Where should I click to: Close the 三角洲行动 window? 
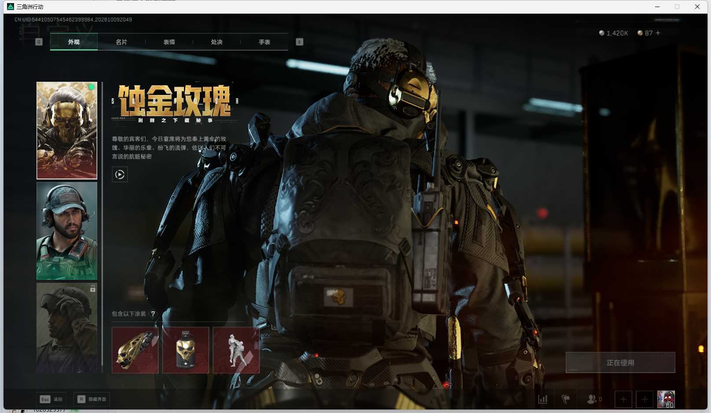point(697,7)
